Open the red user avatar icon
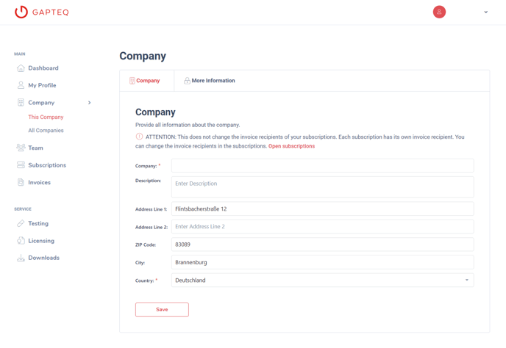This screenshot has height=348, width=506. [x=439, y=12]
